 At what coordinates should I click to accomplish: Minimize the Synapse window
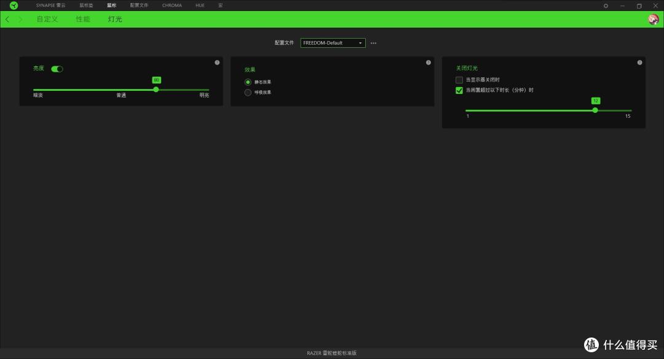(622, 6)
